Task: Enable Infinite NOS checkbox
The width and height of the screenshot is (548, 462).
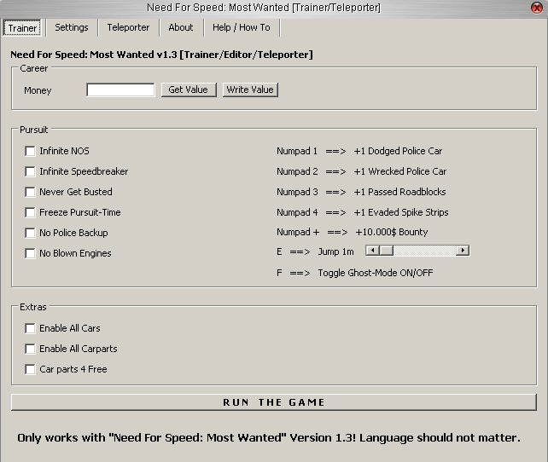Action: click(31, 151)
